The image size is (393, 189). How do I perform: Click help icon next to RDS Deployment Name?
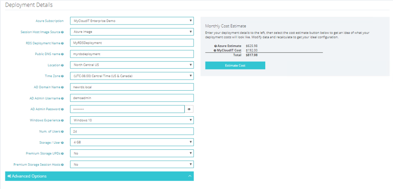(62, 43)
